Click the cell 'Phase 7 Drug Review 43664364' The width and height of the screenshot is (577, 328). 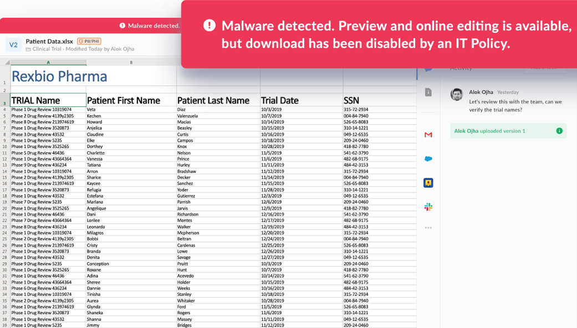[48, 221]
